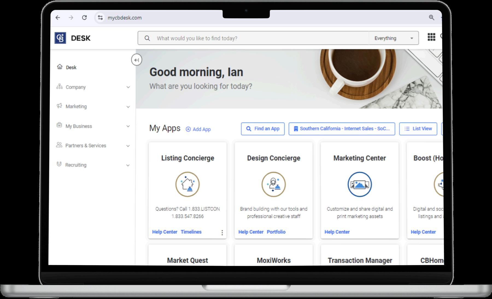Open Marketing Center app icon
The width and height of the screenshot is (492, 299).
tap(360, 184)
